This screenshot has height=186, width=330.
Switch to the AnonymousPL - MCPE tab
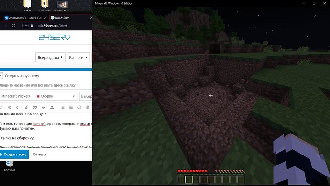coord(25,18)
